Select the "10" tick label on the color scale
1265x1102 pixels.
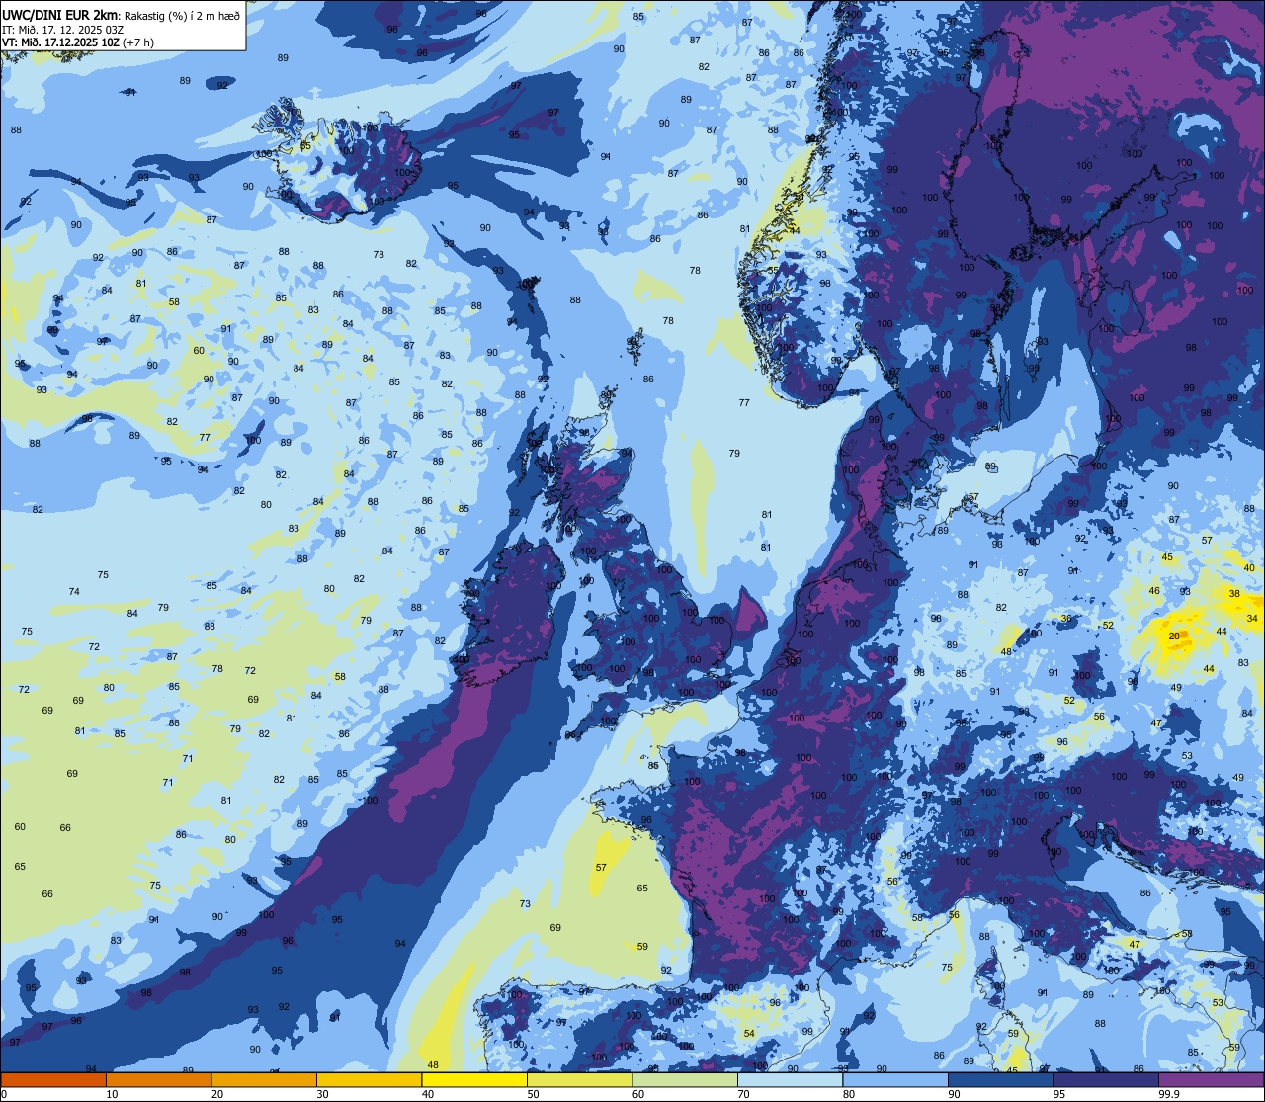coord(112,1094)
